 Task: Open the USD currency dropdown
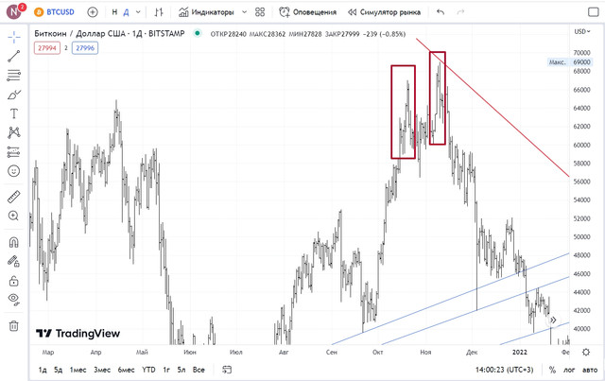point(582,31)
